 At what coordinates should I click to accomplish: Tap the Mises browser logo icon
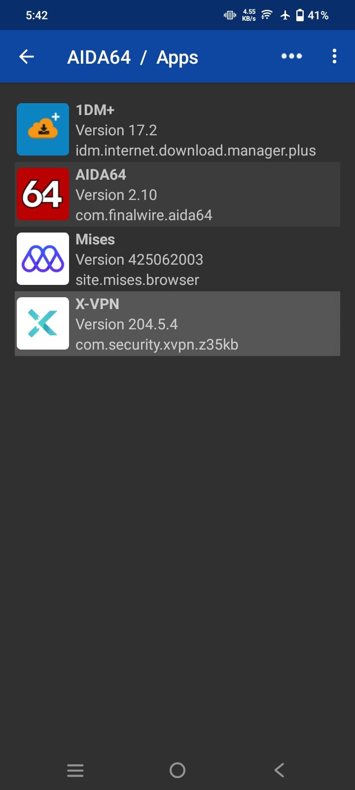coord(43,259)
